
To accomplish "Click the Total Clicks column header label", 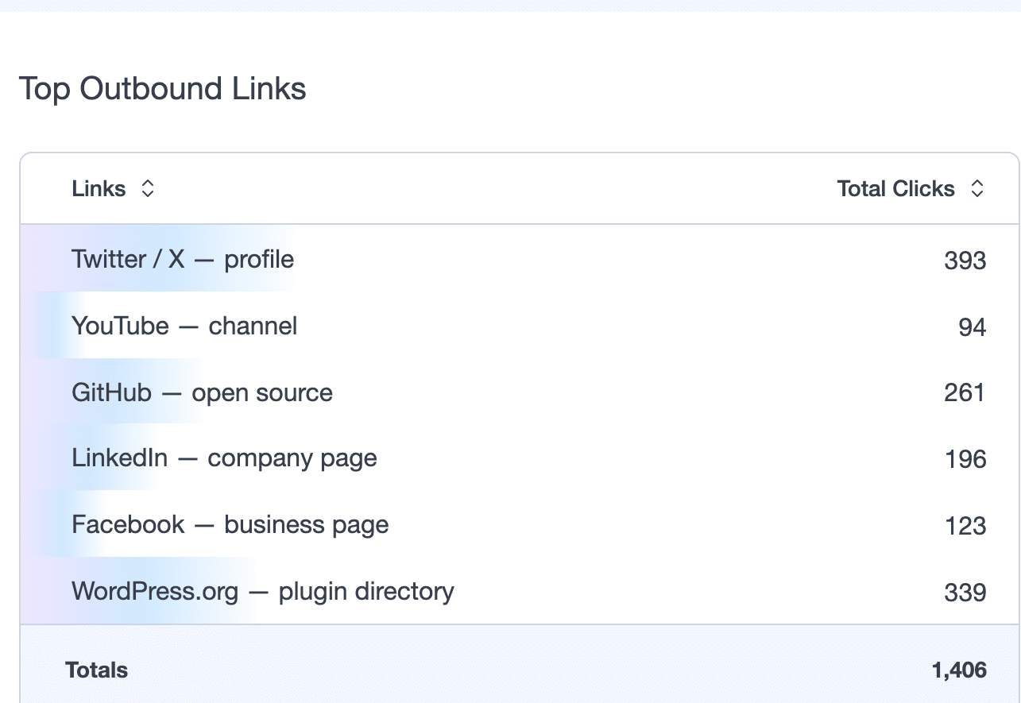I will (x=895, y=189).
